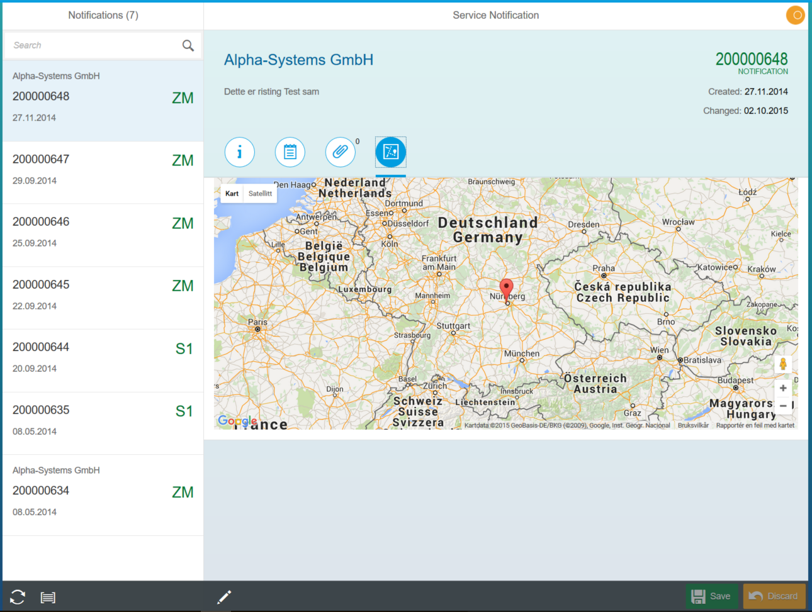812x612 pixels.
Task: Save the service notification
Action: (712, 596)
